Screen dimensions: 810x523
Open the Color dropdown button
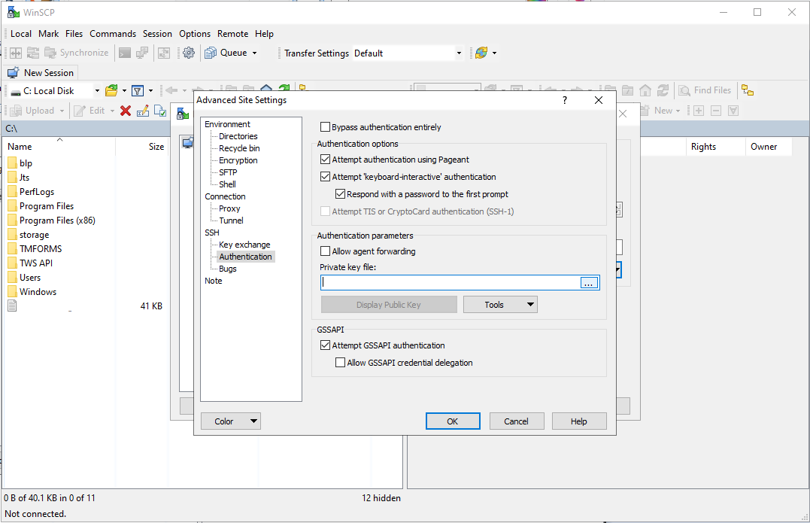click(230, 421)
